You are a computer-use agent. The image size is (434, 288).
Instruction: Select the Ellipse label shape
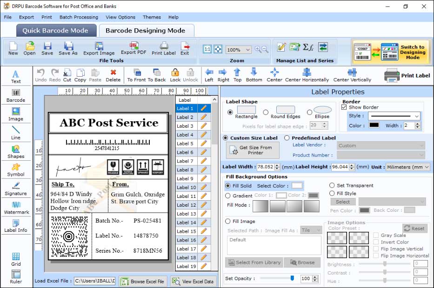[310, 112]
